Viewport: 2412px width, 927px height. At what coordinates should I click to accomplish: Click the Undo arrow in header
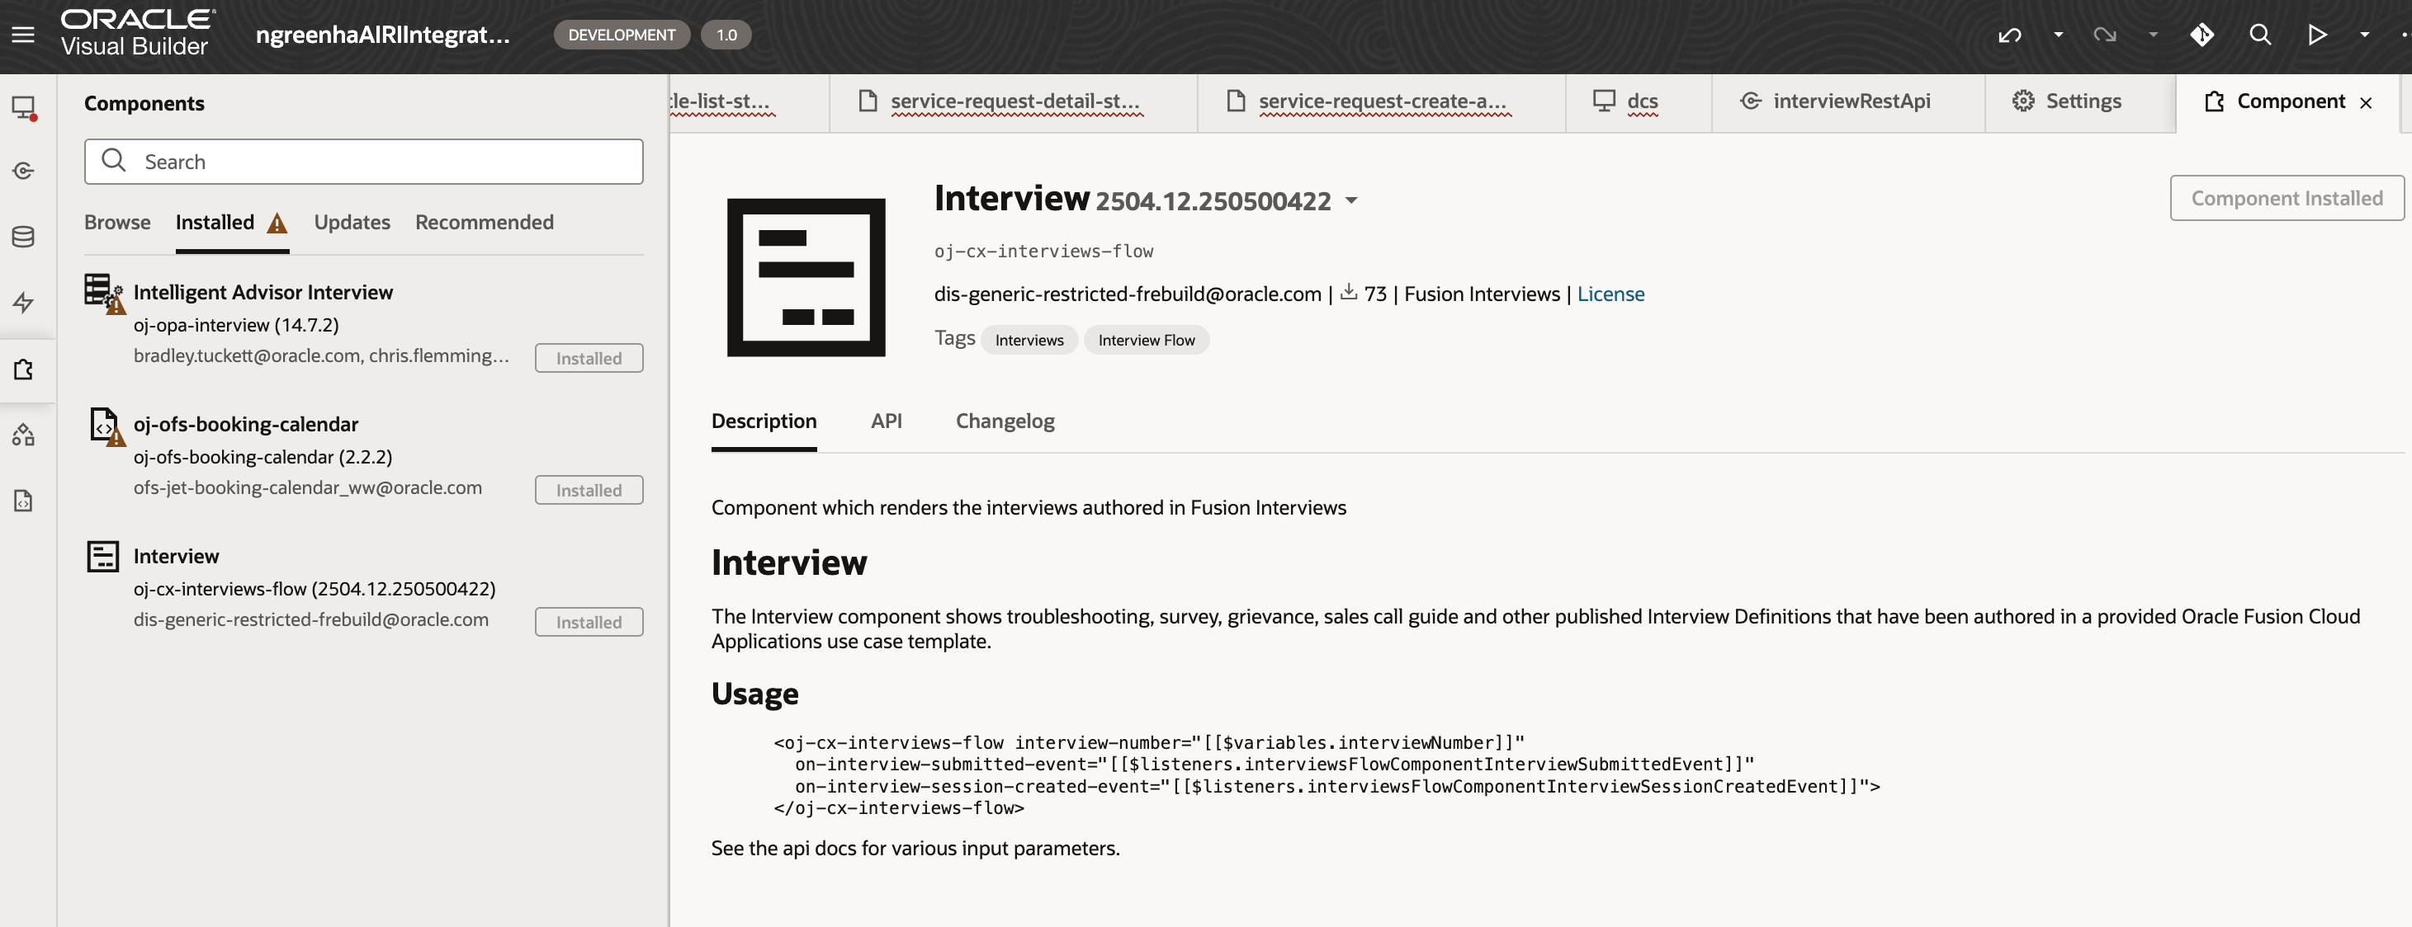click(2009, 35)
